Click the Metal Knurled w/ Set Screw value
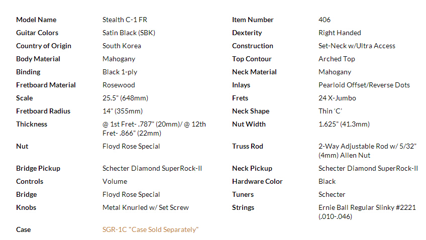This screenshot has width=426, height=240. pos(145,207)
